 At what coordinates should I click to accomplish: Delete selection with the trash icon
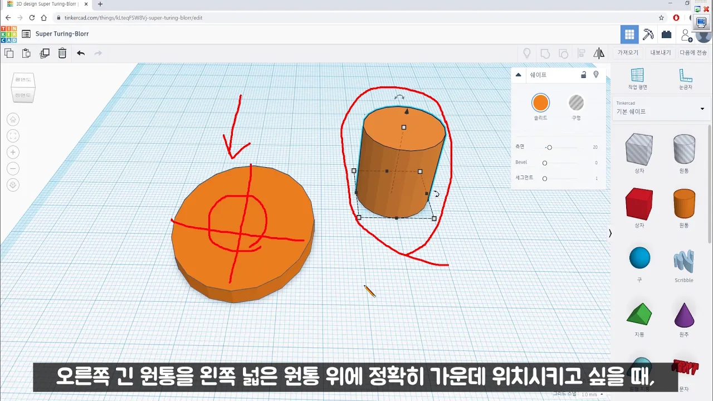point(62,53)
